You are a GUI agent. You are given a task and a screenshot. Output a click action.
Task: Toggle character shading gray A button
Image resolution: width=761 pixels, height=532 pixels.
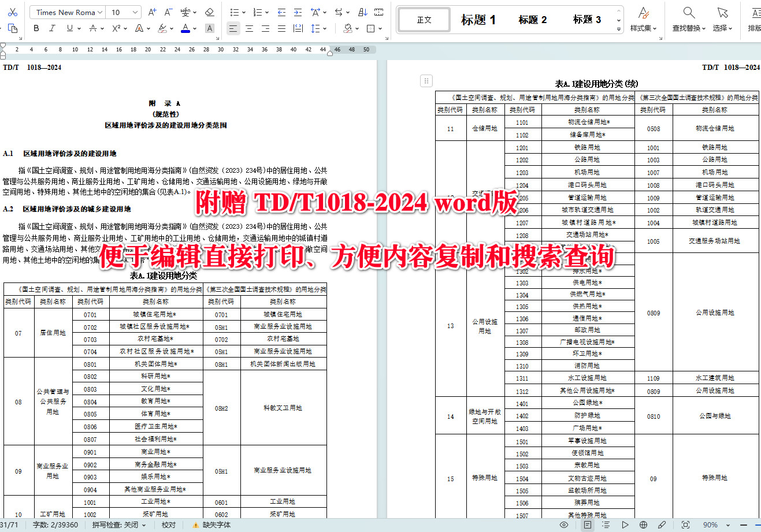(x=209, y=28)
